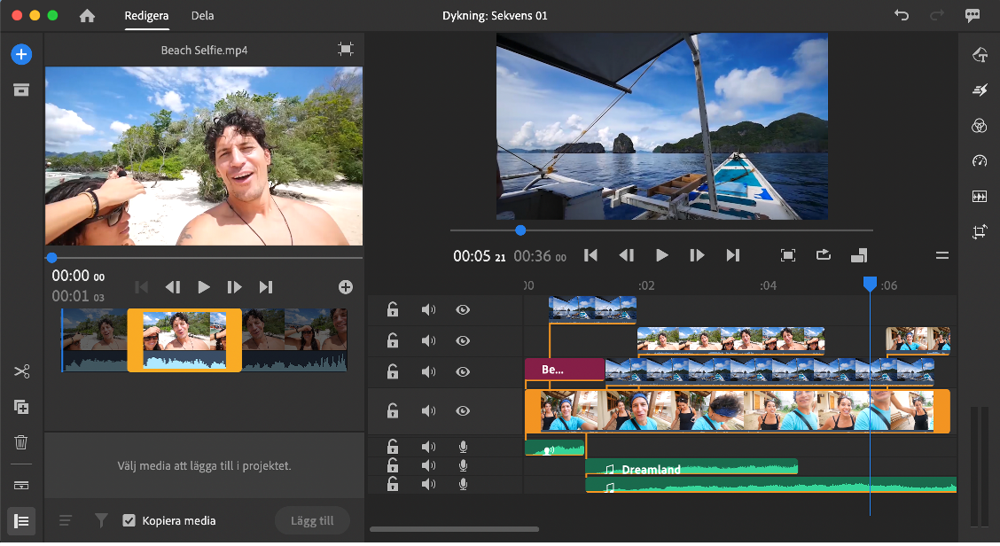Open the Color panel icon

(x=979, y=126)
